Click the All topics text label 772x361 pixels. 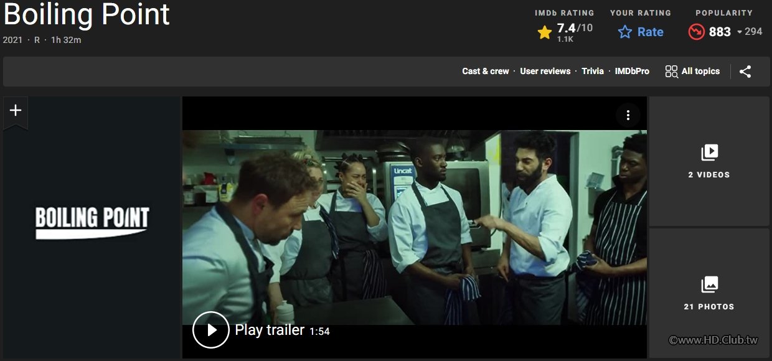(700, 72)
